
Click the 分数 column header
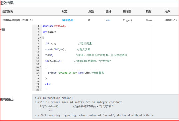click(x=91, y=11)
